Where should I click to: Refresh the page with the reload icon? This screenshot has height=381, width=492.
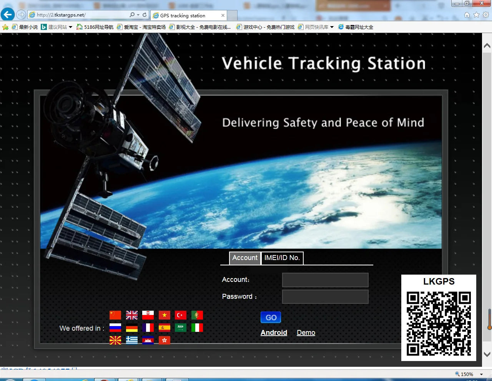pos(145,15)
